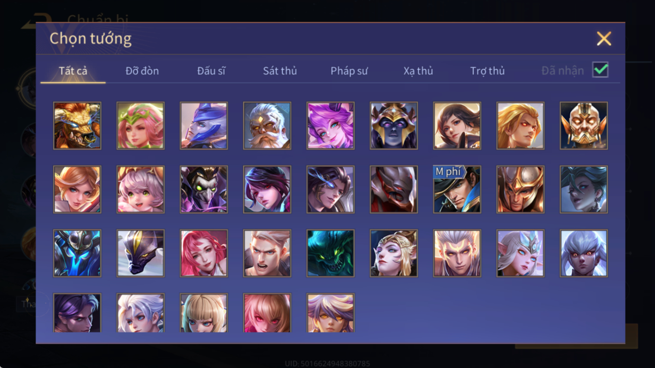Select the red-armored masked hero portrait
The image size is (655, 368).
pyautogui.click(x=394, y=190)
